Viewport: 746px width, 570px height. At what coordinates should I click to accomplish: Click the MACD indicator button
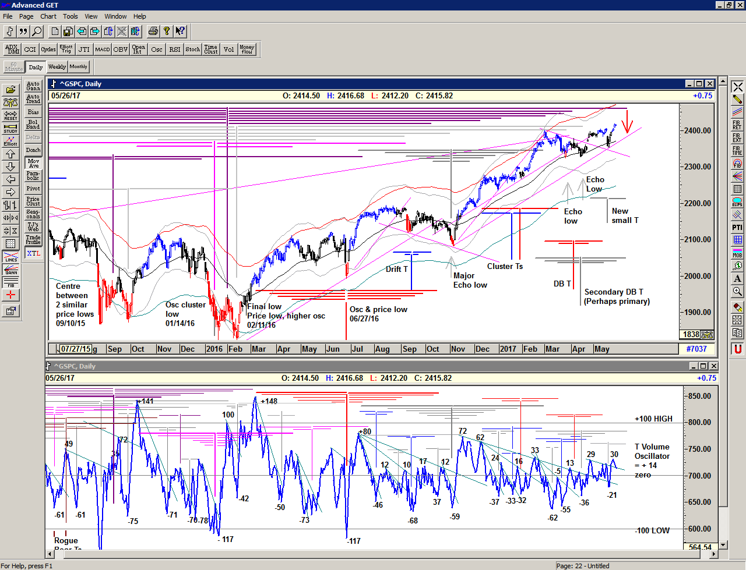click(x=103, y=49)
